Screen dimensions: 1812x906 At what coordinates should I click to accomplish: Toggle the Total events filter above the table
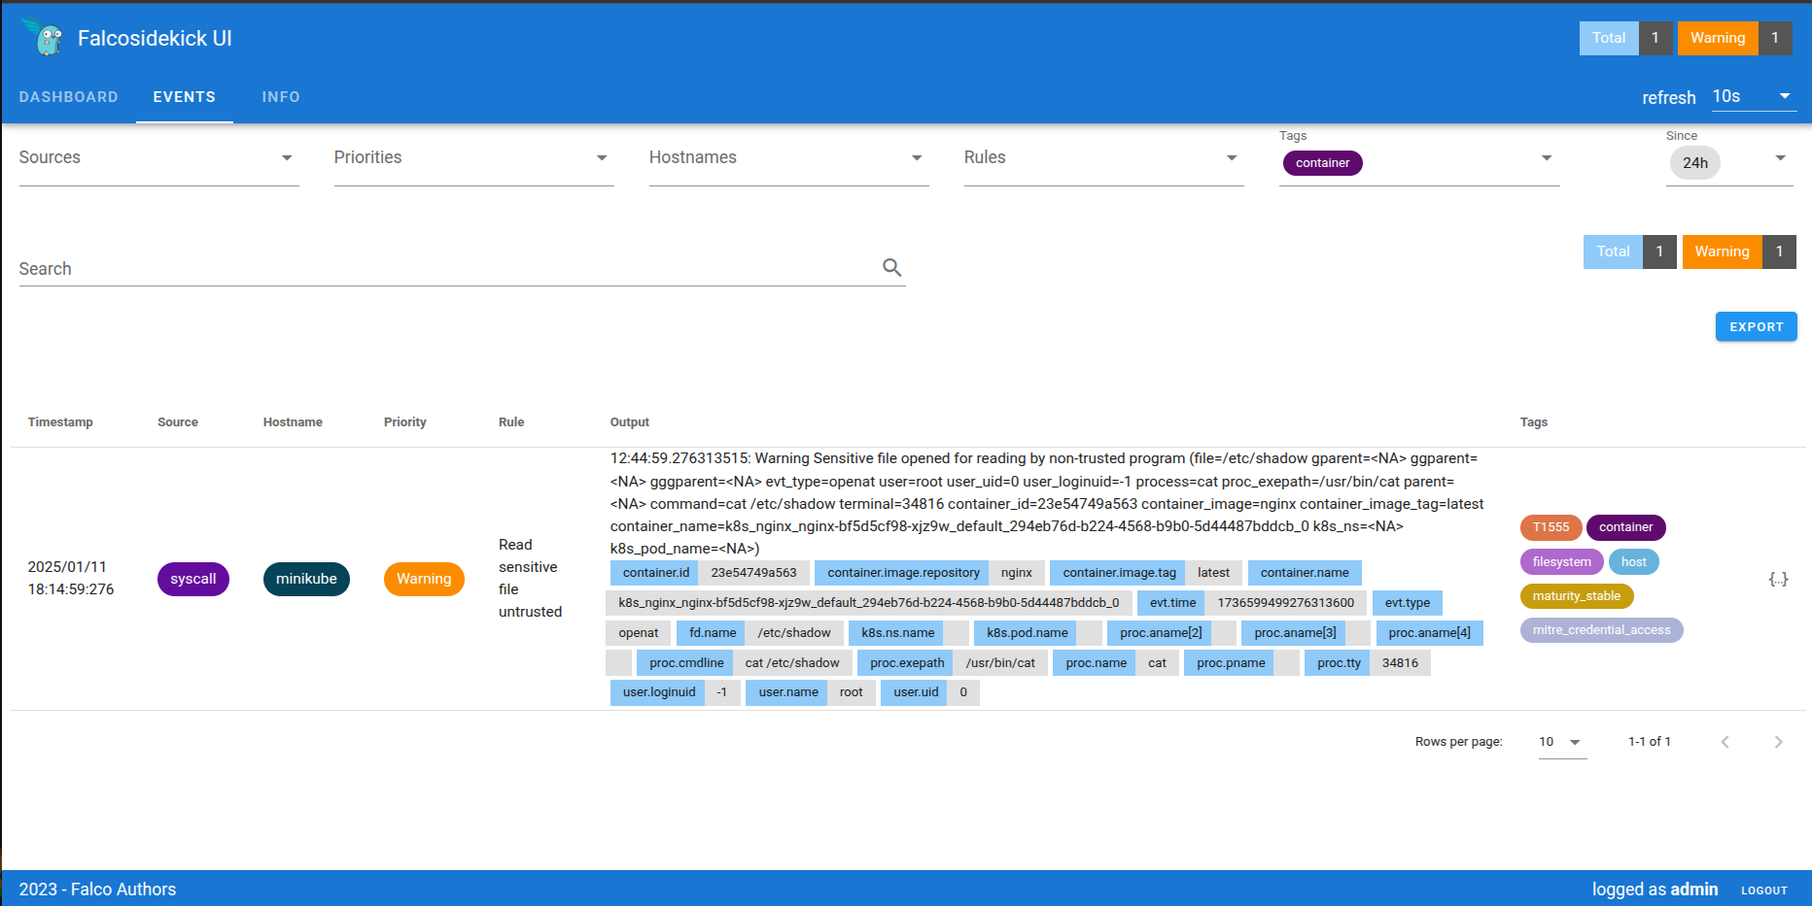pos(1613,252)
